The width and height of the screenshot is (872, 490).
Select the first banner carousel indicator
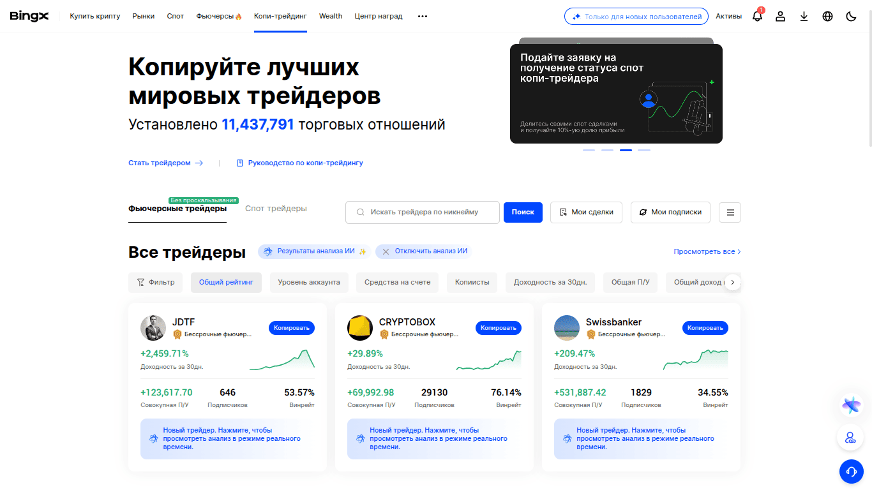(589, 151)
